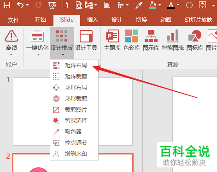The width and height of the screenshot is (217, 172).
Task: Click the fit-to-frame icon in top toolbar
Action: click(x=202, y=5)
